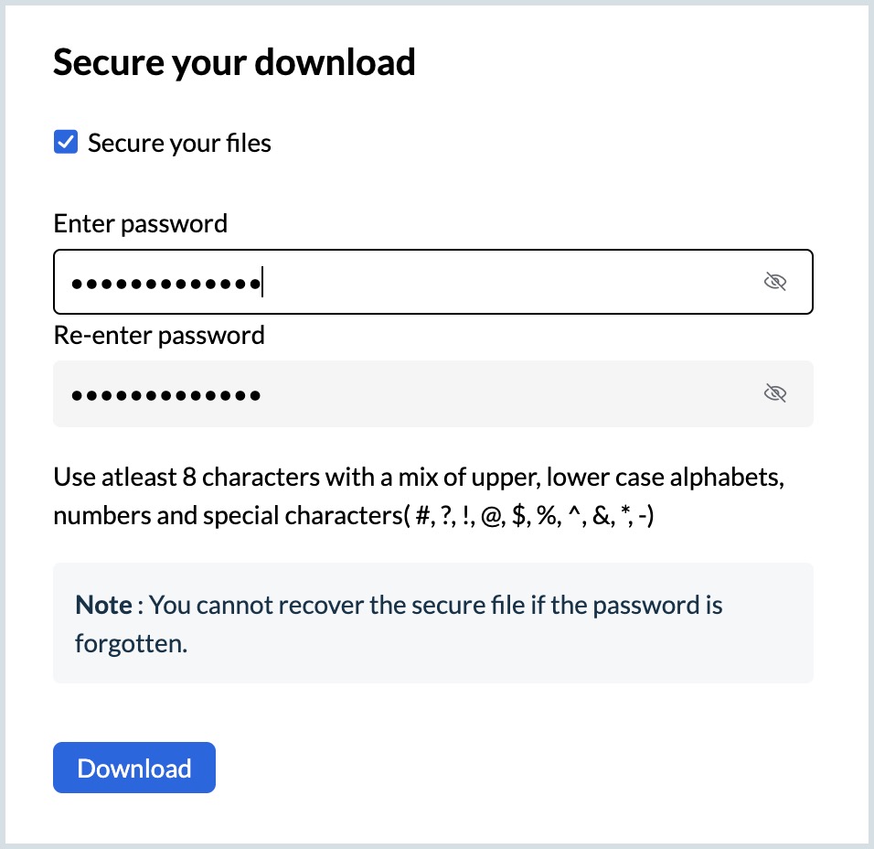The width and height of the screenshot is (874, 849).
Task: Place the cursor after the last Enter password dot
Action: coord(262,283)
